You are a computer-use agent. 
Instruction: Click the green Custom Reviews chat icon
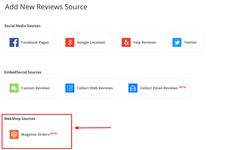click(14, 88)
